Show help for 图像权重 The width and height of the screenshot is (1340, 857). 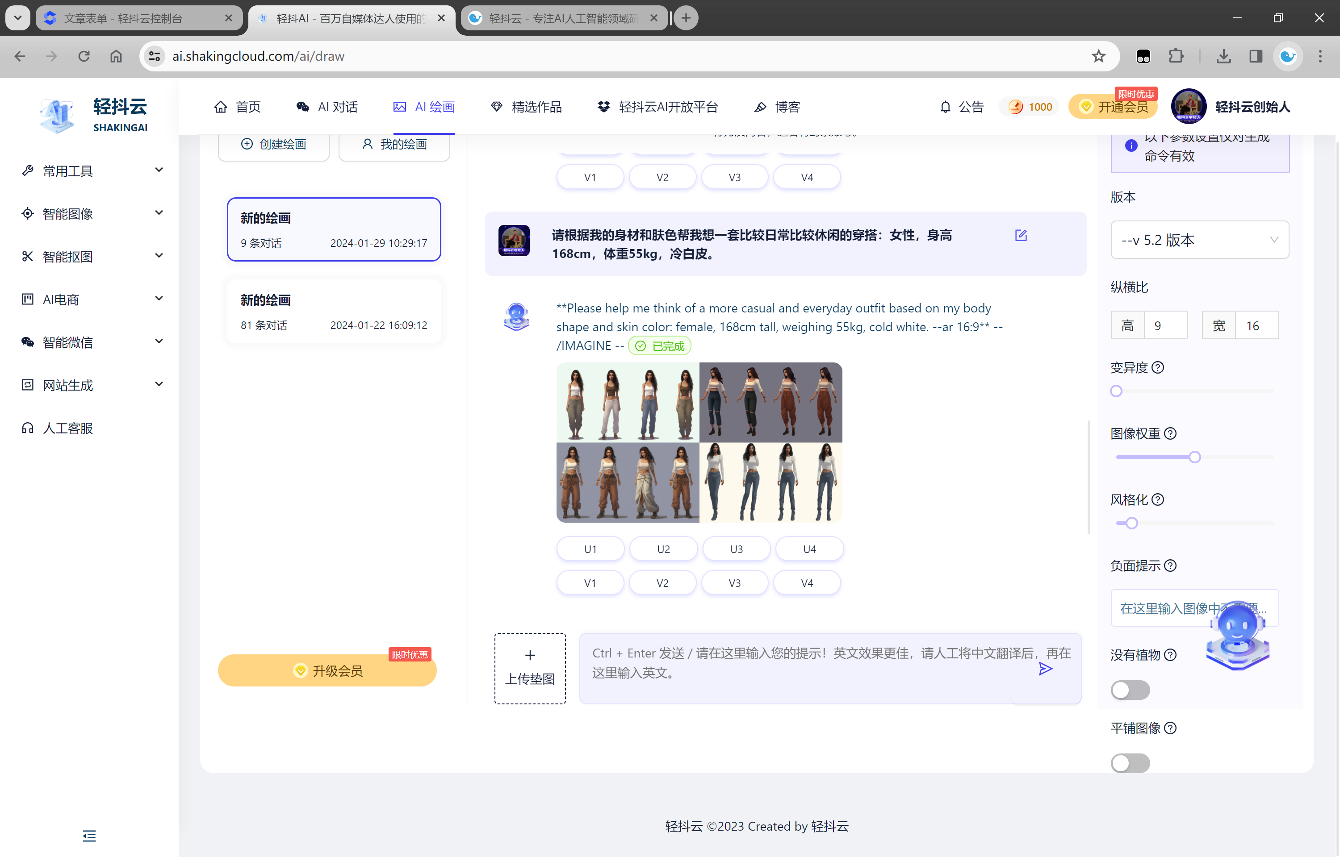(1170, 433)
